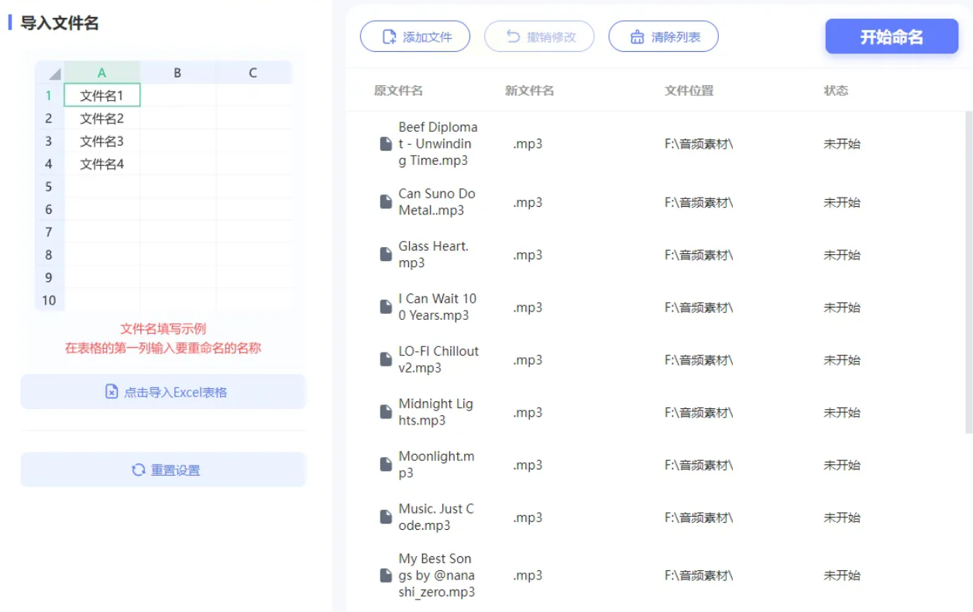Click the Excel file icon in import button
The width and height of the screenshot is (973, 612).
pyautogui.click(x=112, y=392)
